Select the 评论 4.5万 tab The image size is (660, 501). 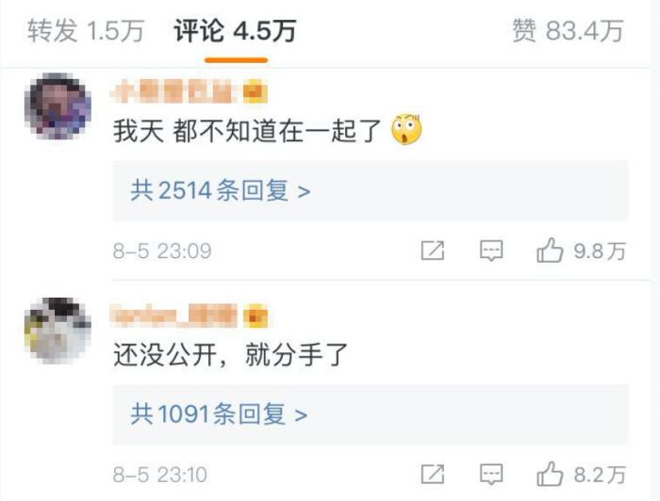tap(236, 31)
